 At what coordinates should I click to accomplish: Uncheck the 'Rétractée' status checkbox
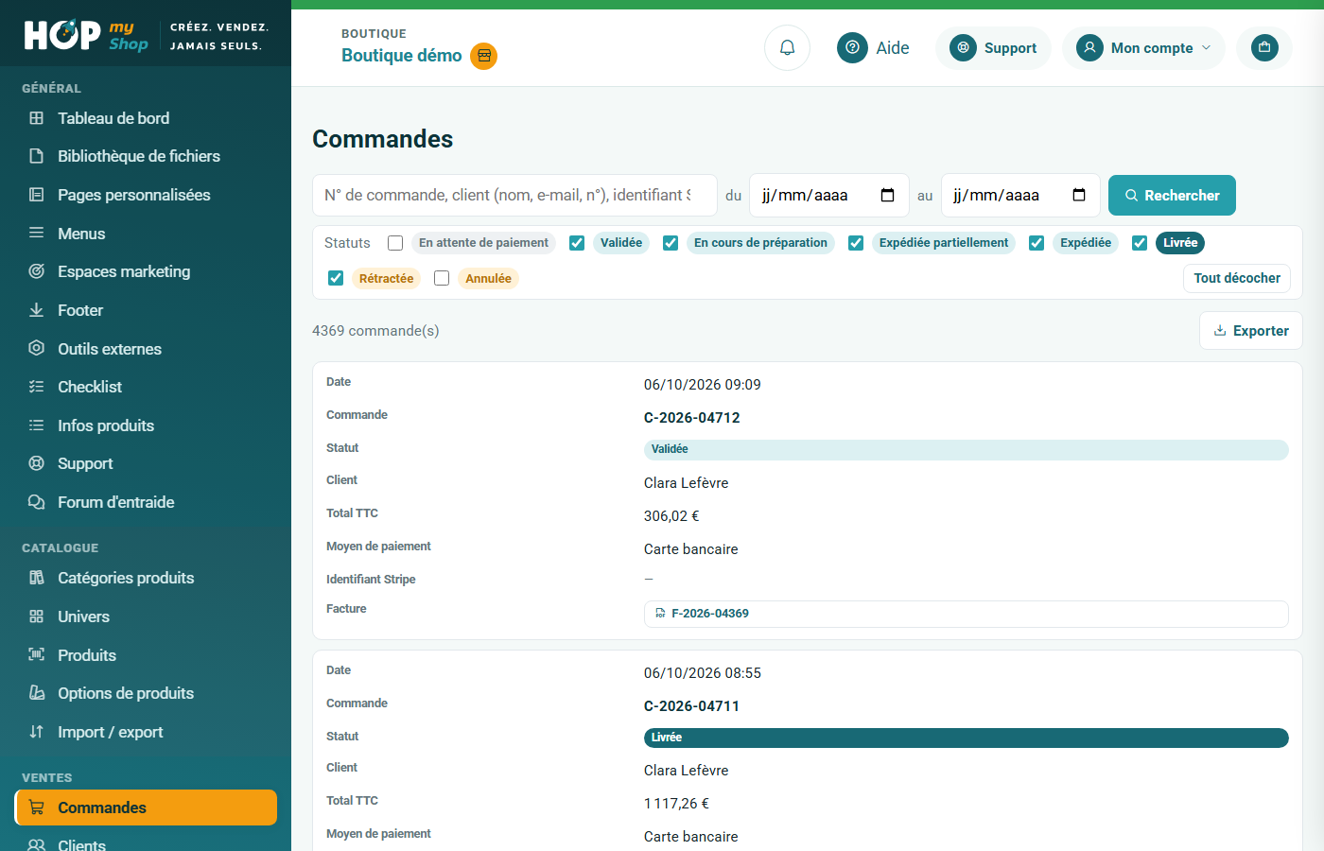tap(336, 278)
